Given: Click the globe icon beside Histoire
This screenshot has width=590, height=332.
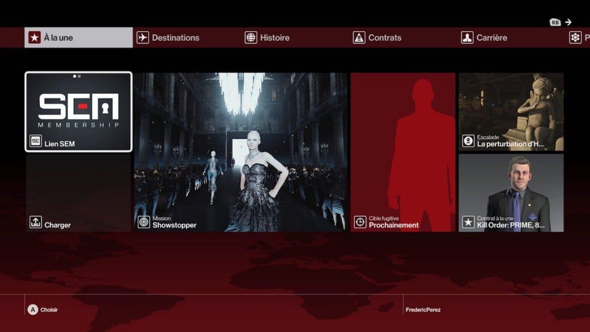Looking at the screenshot, I should click(x=250, y=37).
